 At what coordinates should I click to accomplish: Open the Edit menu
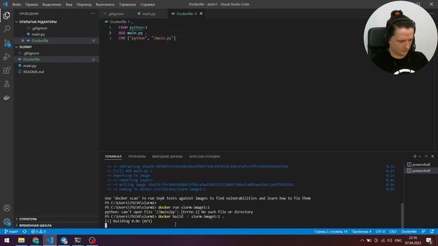31,5
